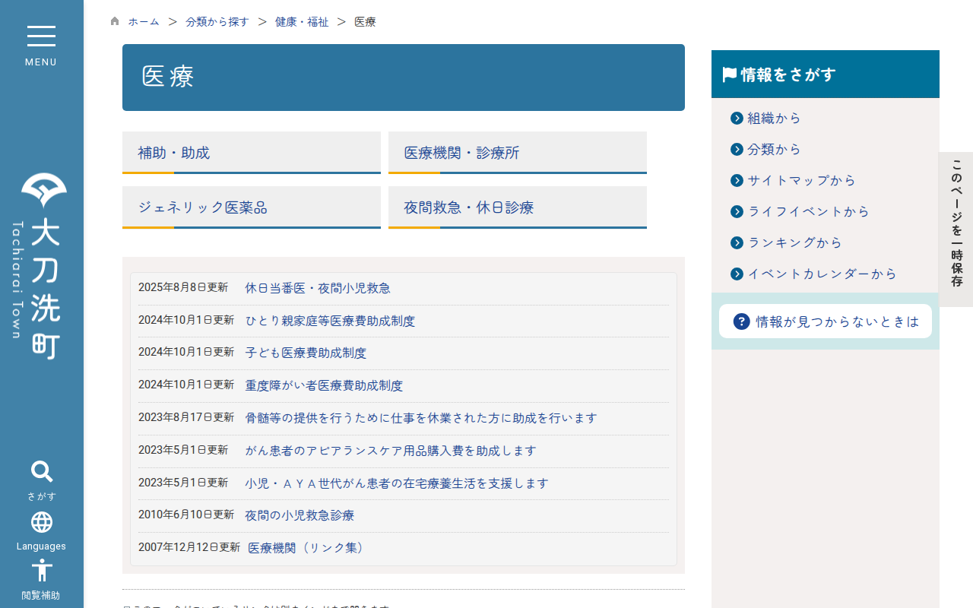
Task: Open 休日当番医・夜間小児救急 article
Action: [x=318, y=288]
